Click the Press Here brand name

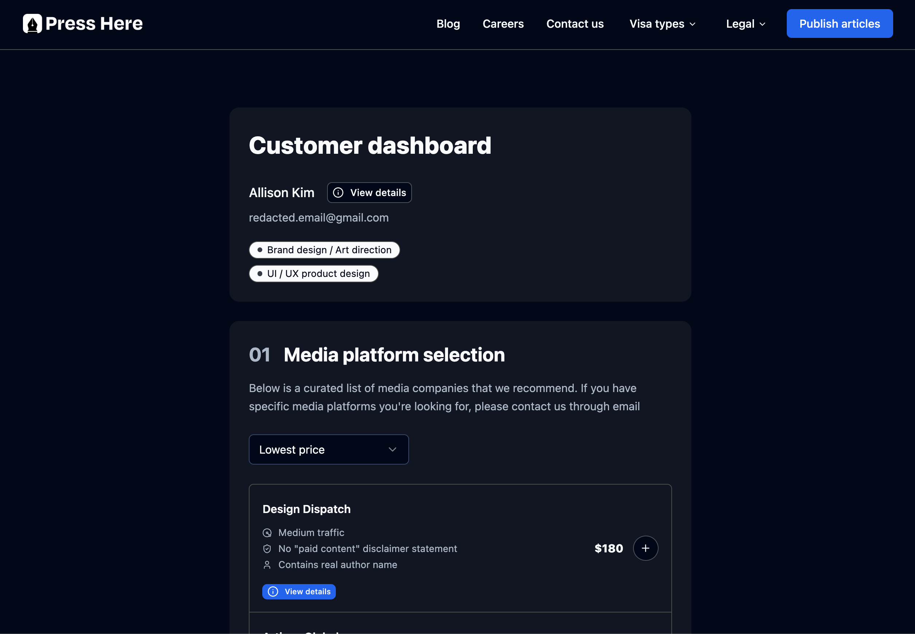click(94, 23)
